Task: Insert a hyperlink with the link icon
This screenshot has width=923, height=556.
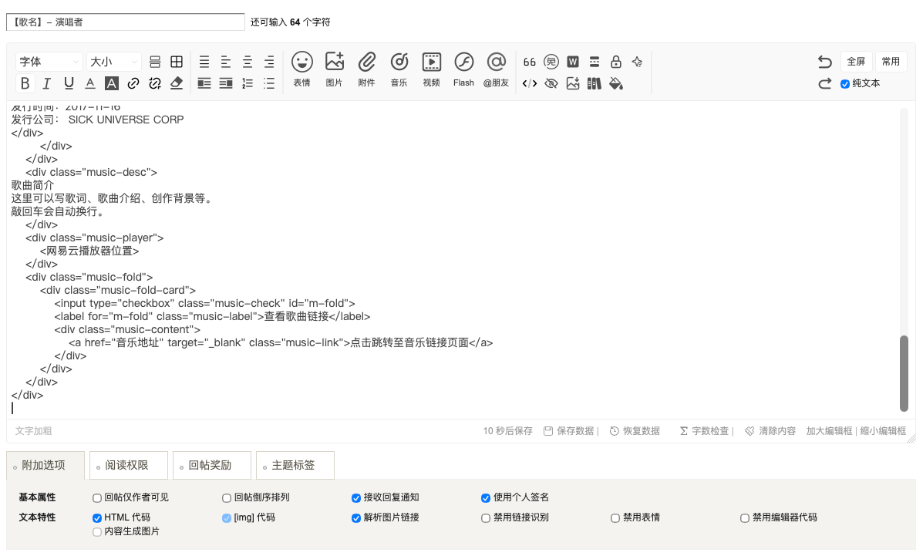Action: [133, 83]
